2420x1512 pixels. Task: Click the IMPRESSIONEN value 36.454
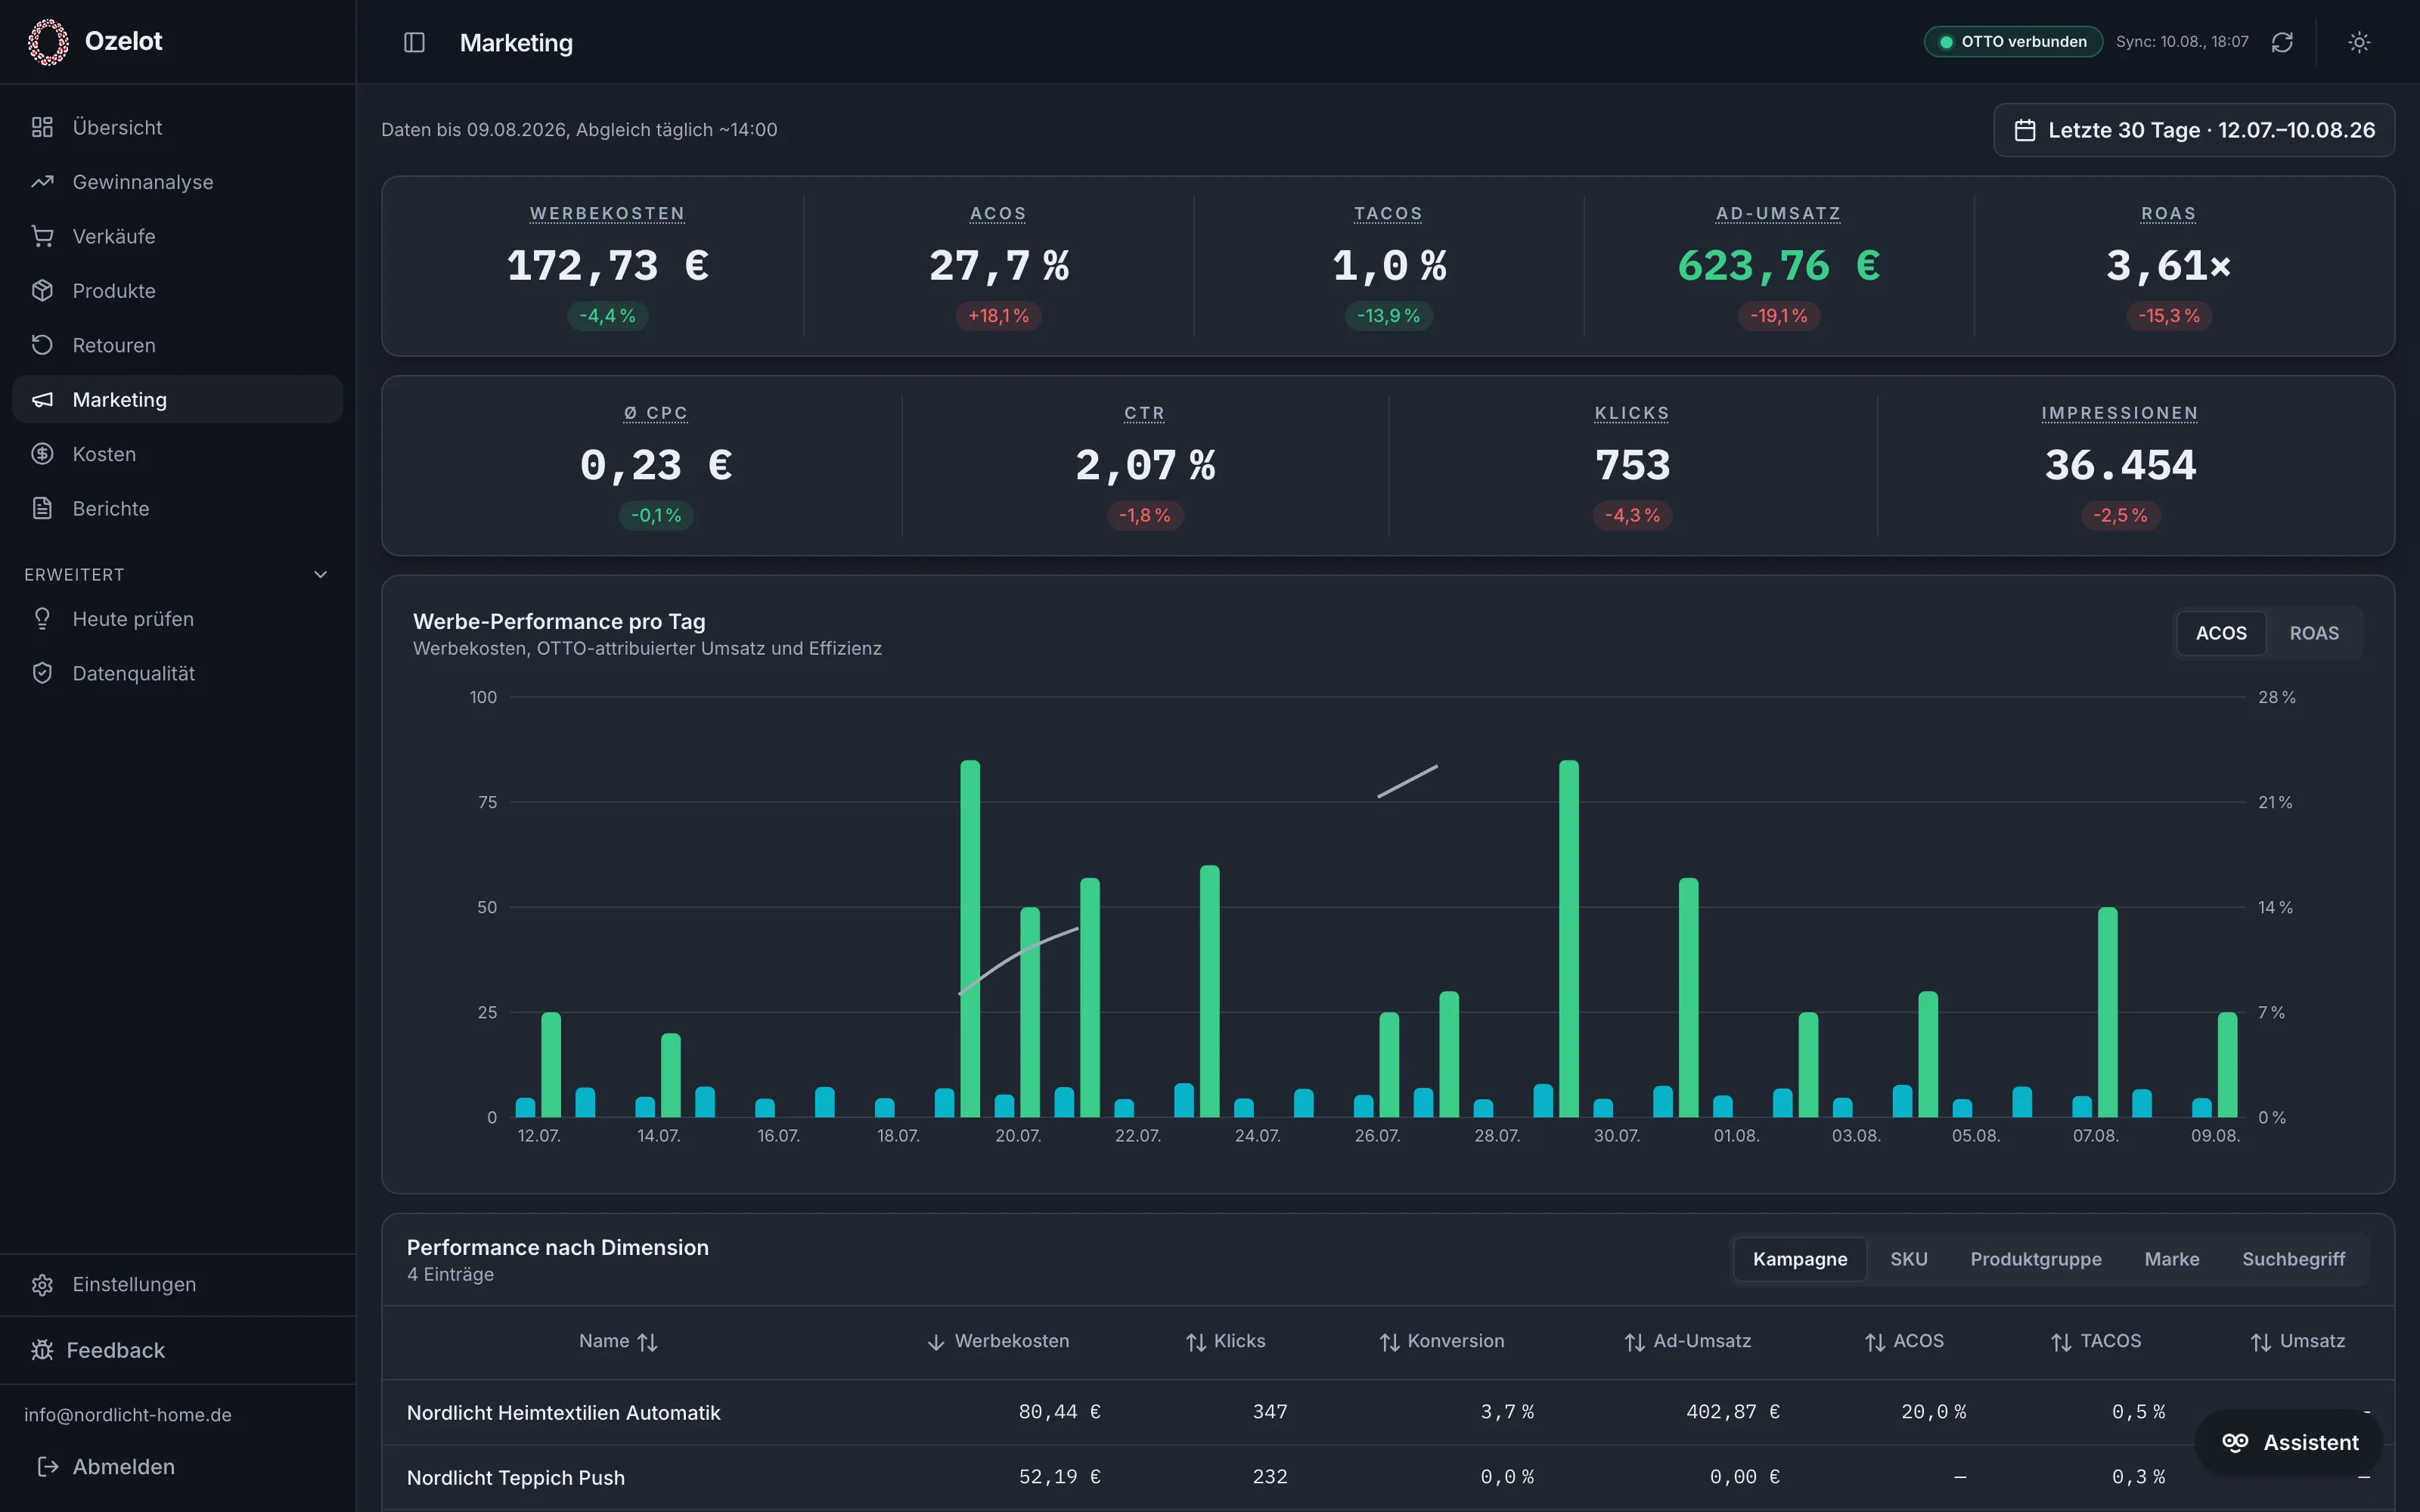pos(2120,466)
